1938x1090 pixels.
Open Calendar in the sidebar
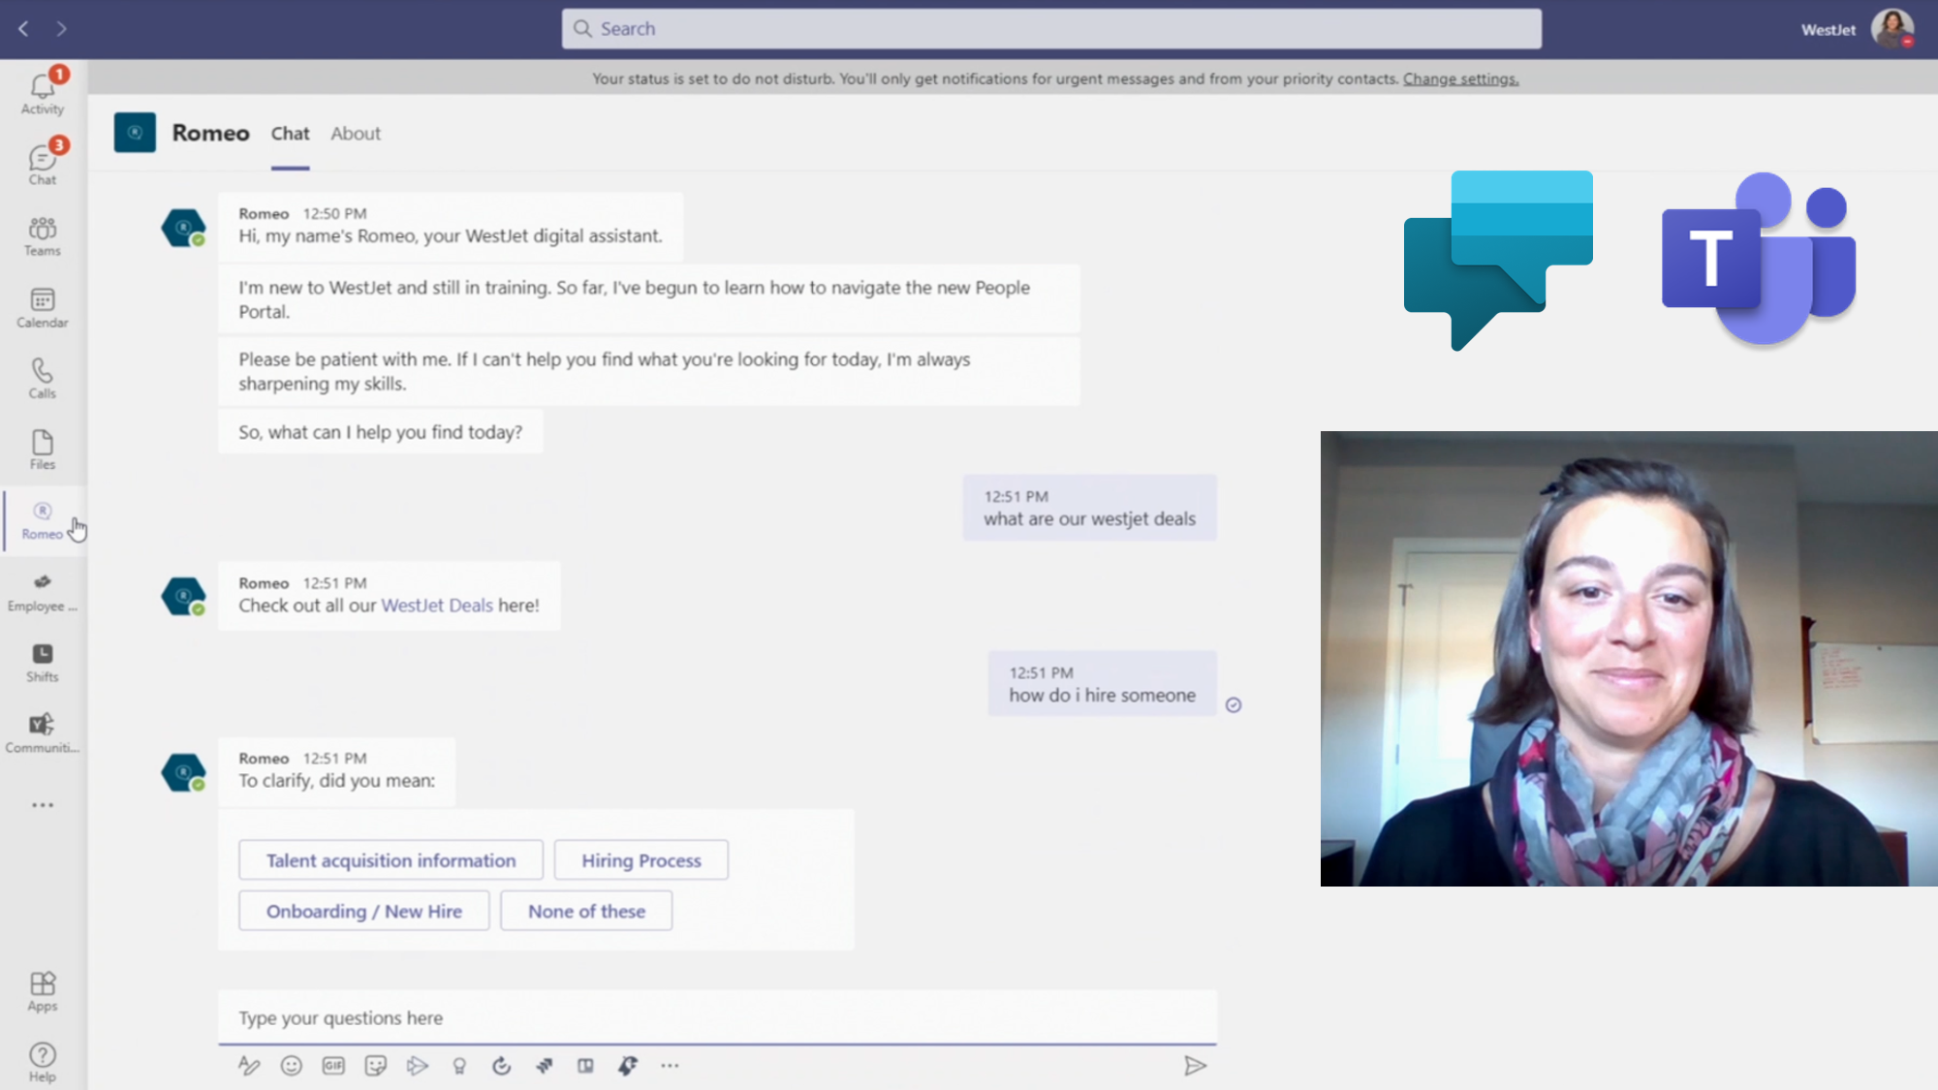click(x=43, y=307)
